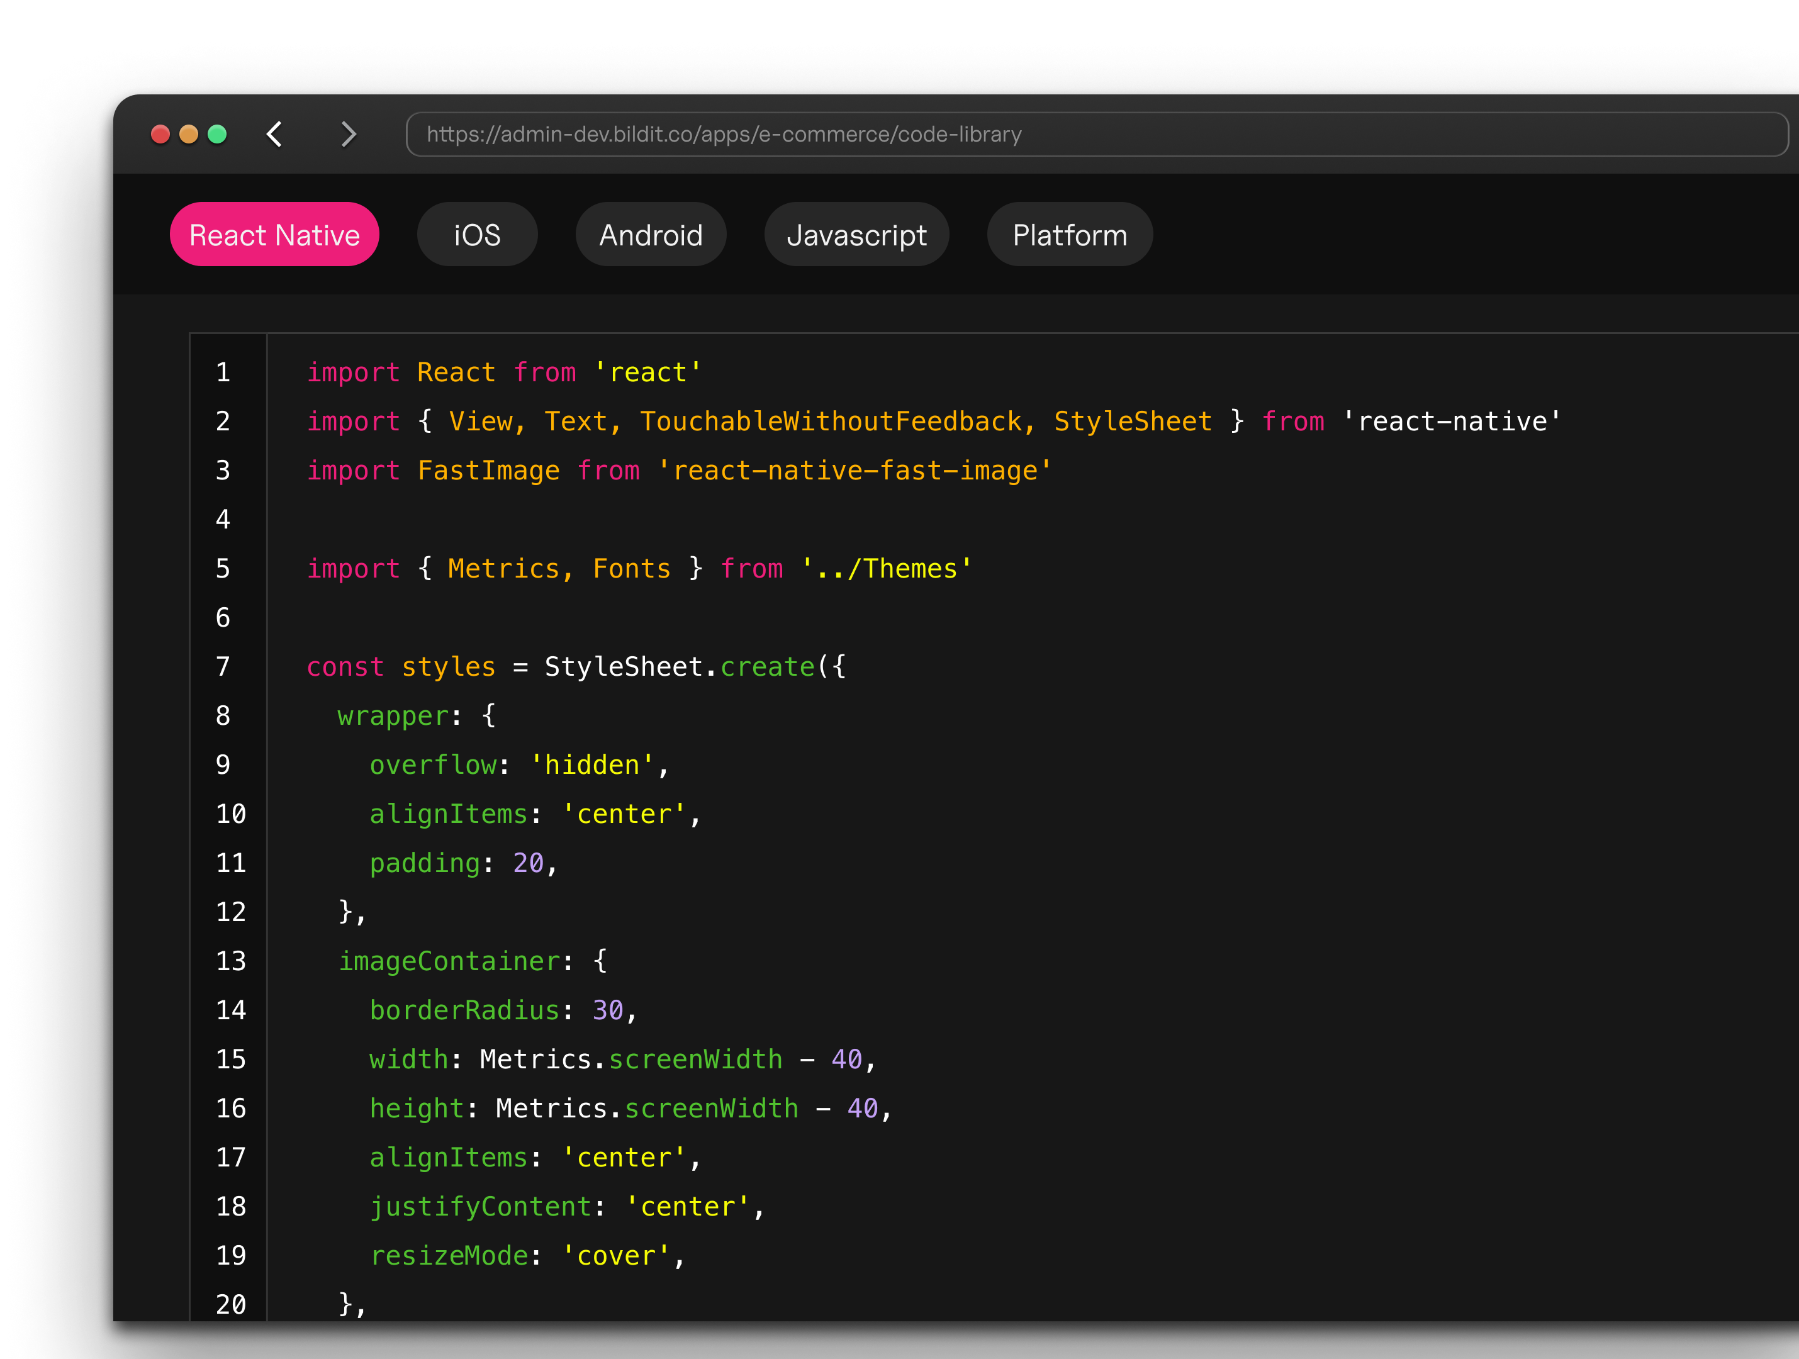This screenshot has width=1799, height=1359.
Task: Select the React Native tab
Action: (276, 234)
